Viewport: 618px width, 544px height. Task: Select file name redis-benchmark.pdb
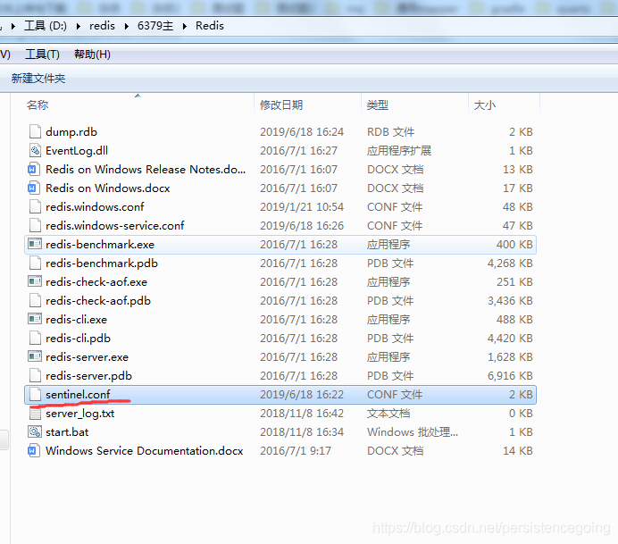pyautogui.click(x=102, y=263)
